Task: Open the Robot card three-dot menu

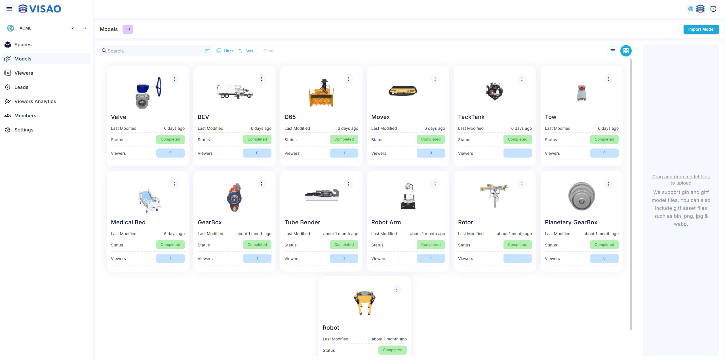Action: coord(397,290)
